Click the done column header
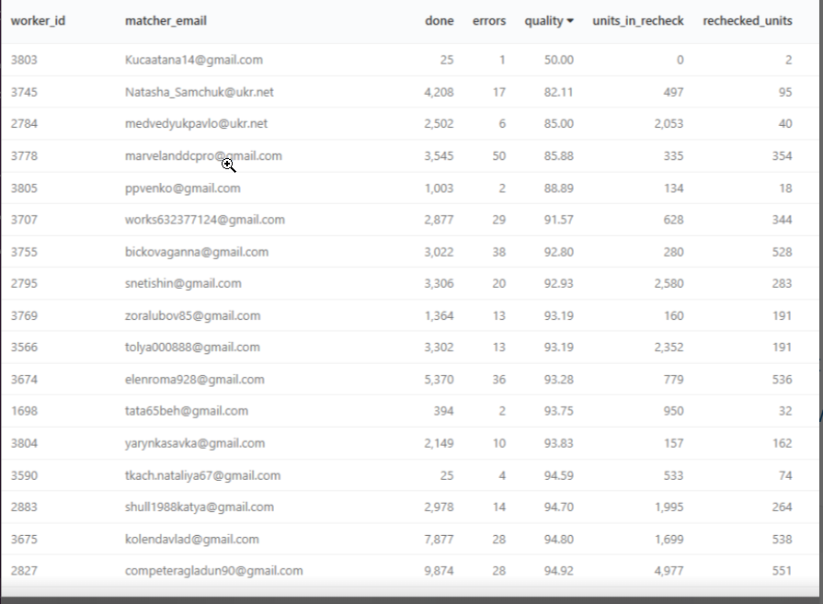Image resolution: width=823 pixels, height=604 pixels. 440,21
